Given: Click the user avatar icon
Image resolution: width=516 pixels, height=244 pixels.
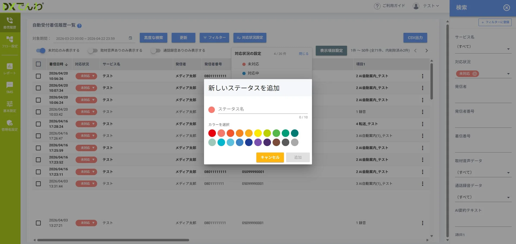Looking at the screenshot, I should coord(416,6).
